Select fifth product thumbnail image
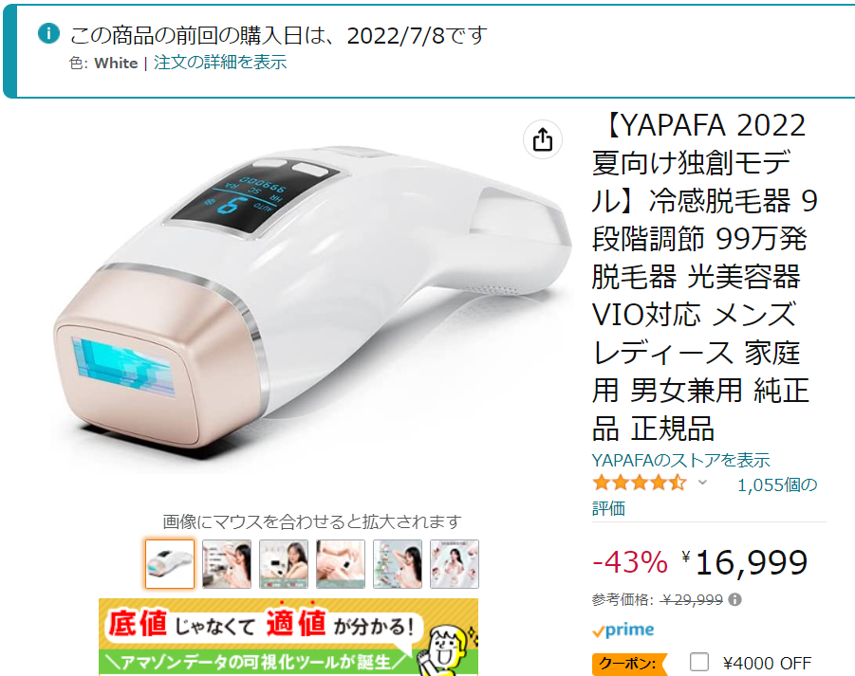Screen dimensions: 855x676 (398, 564)
